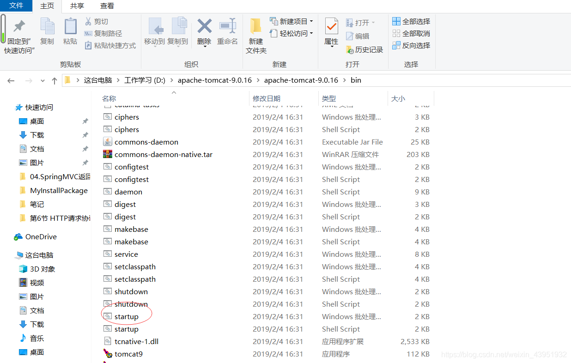Expand the chevron after 这台电脑 in the address bar
571x363 pixels.
pyautogui.click(x=118, y=80)
